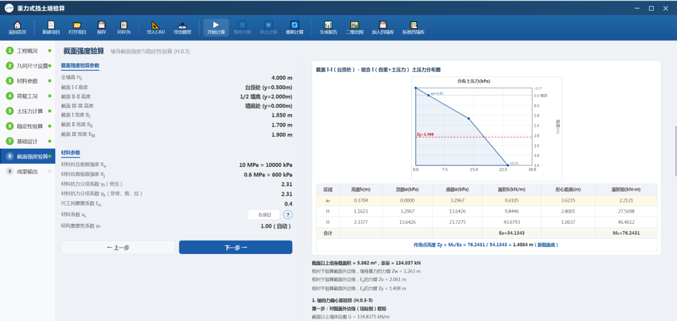The height and width of the screenshot is (321, 677).
Task: Click the 材料参数 section heading
Action: (70, 152)
